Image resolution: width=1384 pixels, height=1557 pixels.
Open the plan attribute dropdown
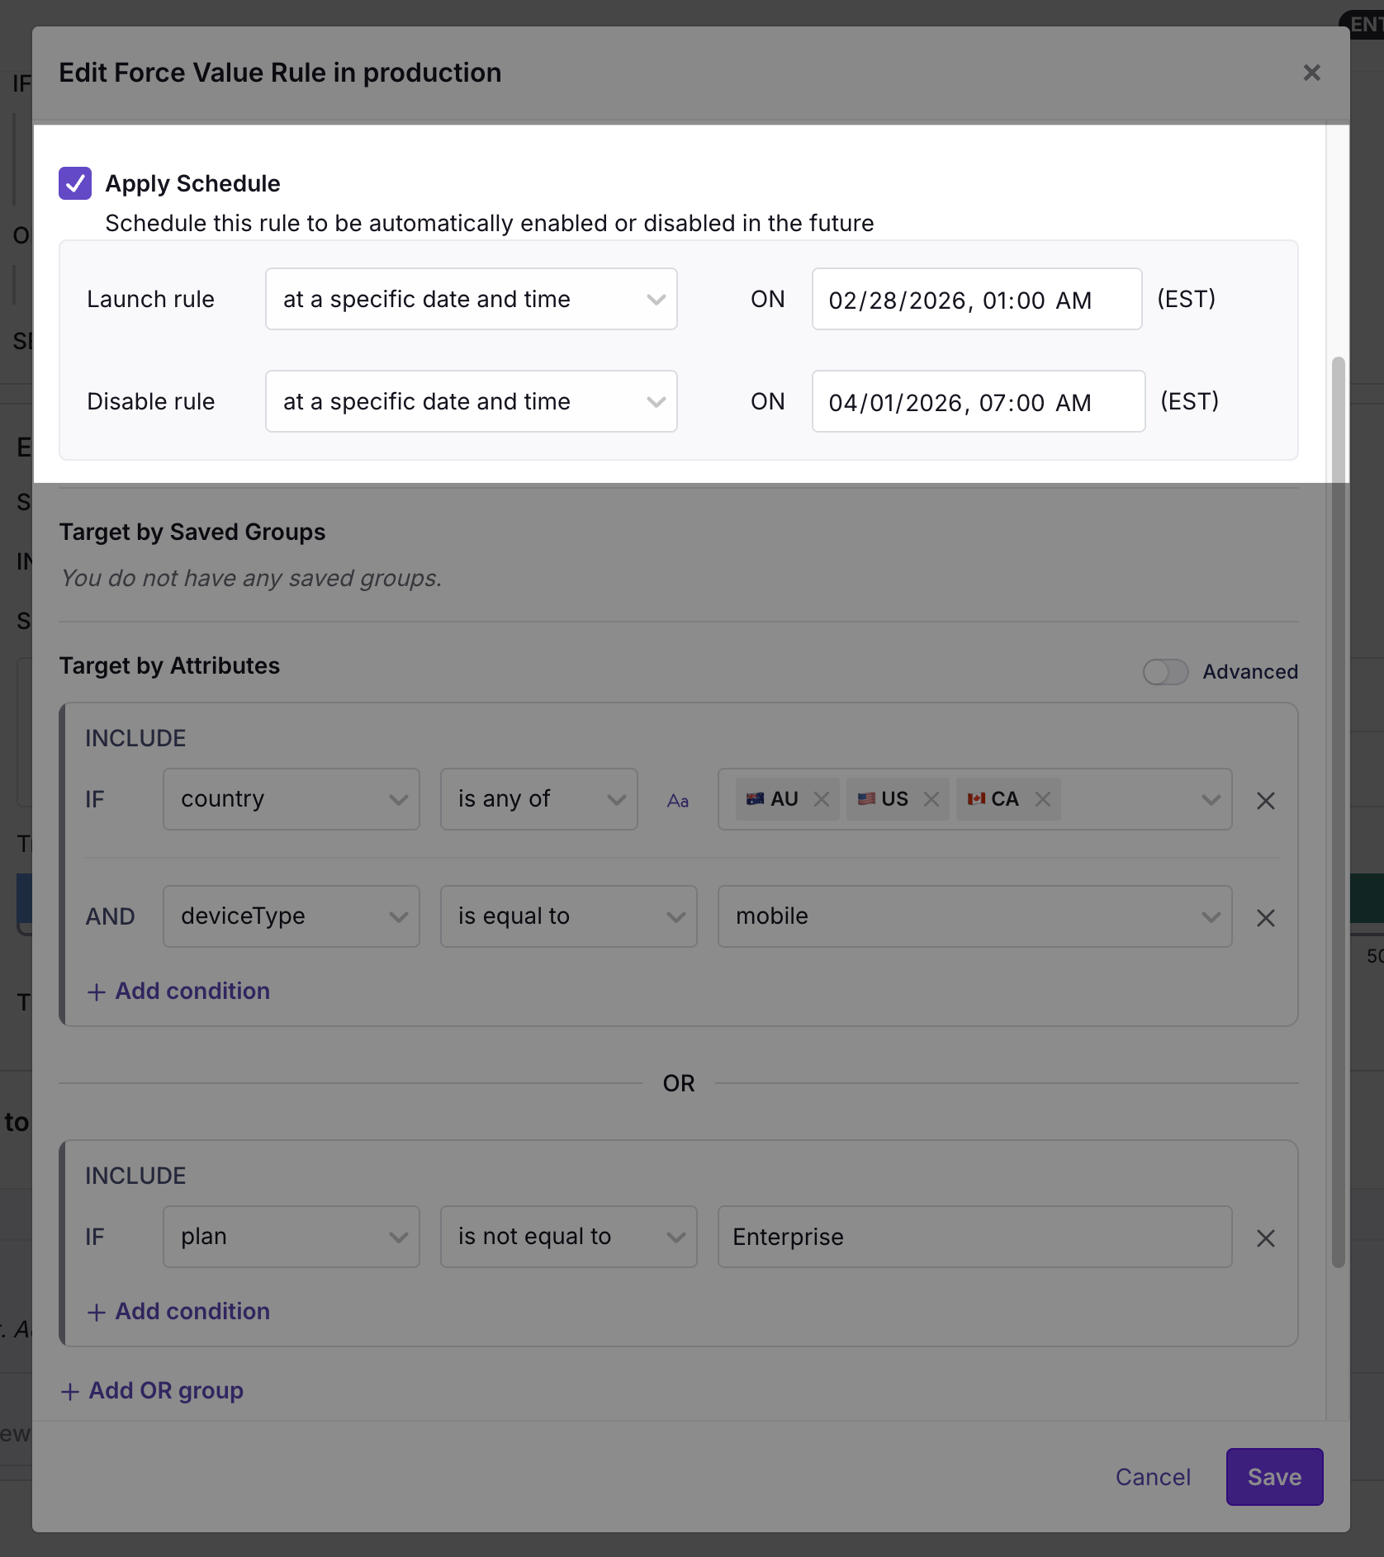click(291, 1237)
